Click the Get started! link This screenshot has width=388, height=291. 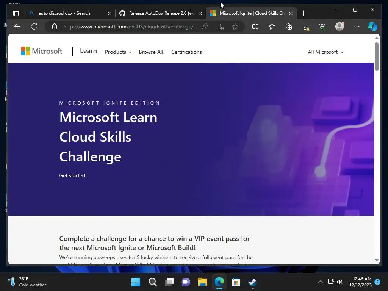73,175
